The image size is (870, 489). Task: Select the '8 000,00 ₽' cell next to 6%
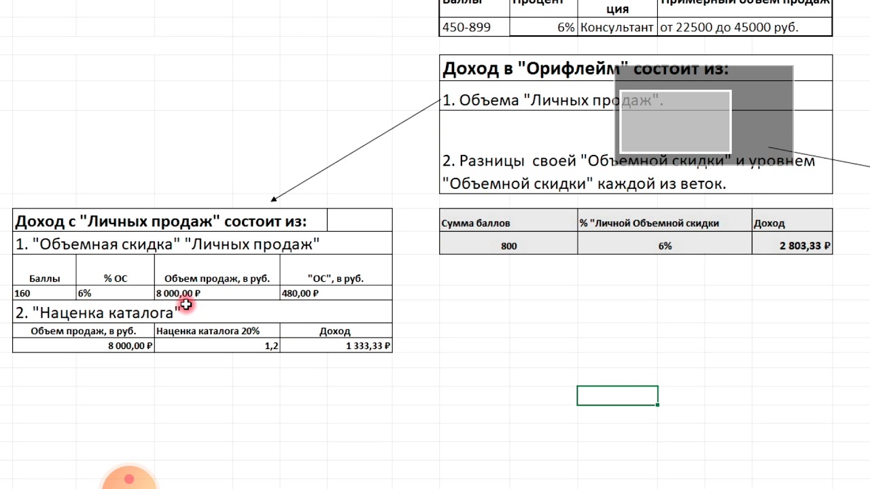pos(217,293)
